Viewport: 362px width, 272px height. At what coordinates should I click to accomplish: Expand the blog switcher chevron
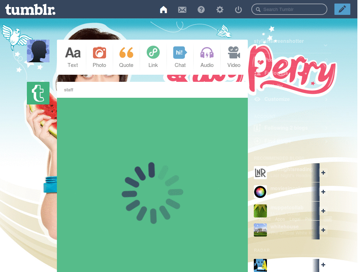[326, 45]
